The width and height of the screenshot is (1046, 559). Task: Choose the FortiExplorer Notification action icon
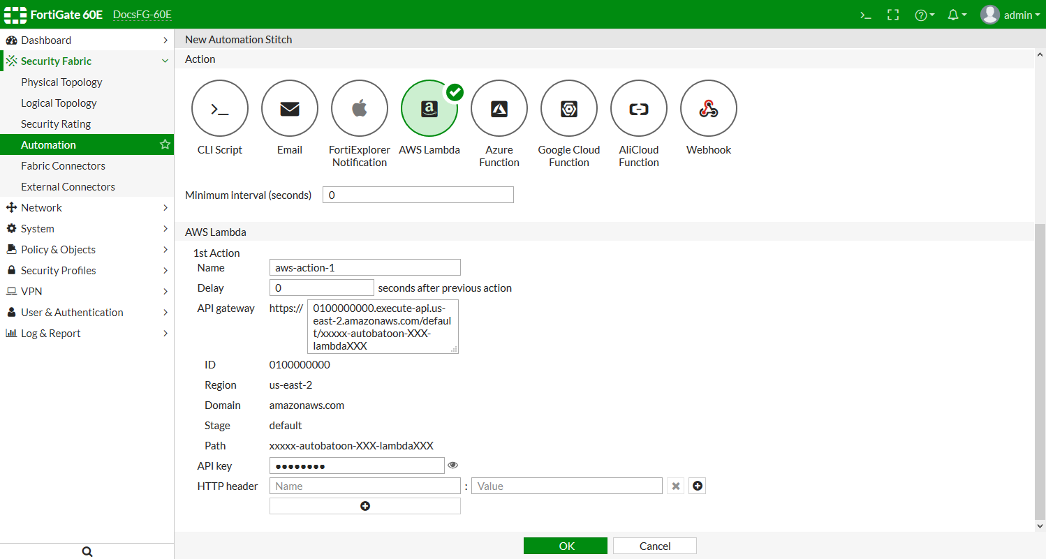[x=360, y=109]
